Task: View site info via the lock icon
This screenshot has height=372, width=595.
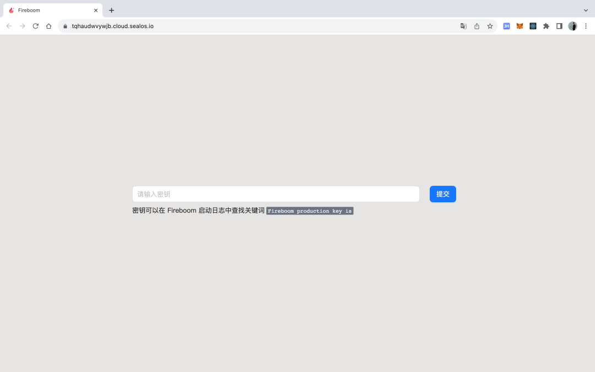Action: coord(65,26)
